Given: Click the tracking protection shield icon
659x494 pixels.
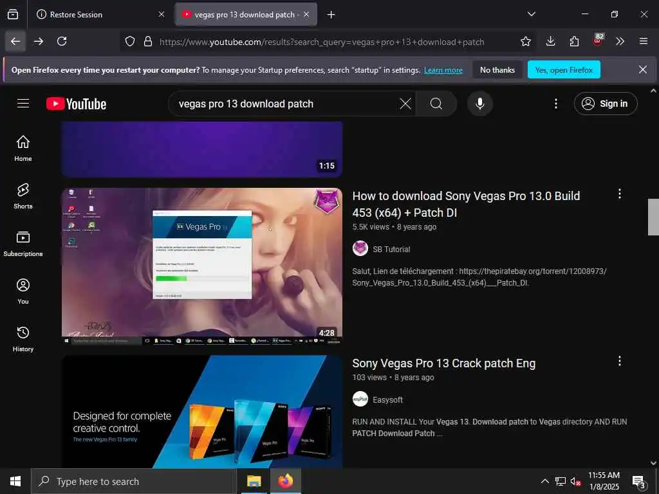Looking at the screenshot, I should click(130, 42).
